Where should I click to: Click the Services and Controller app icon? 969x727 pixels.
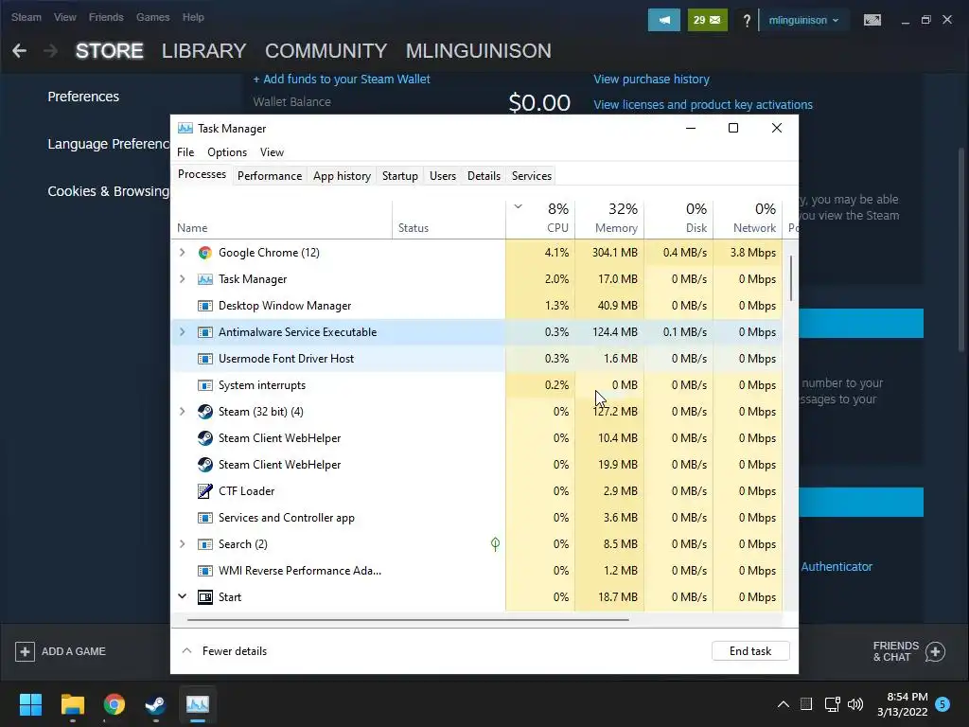[204, 518]
